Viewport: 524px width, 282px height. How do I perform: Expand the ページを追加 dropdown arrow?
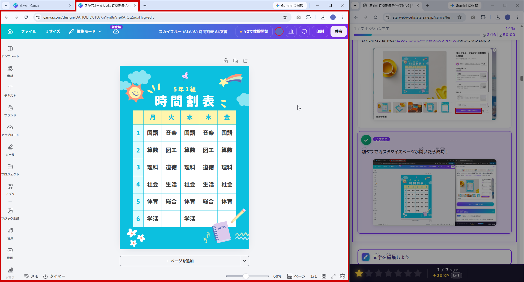coord(245,261)
